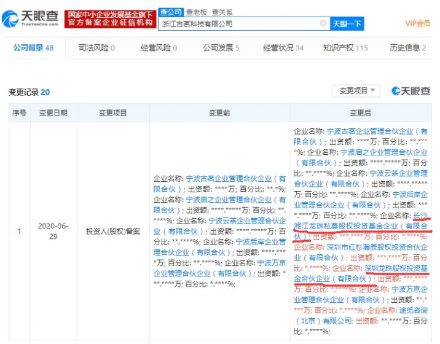The image size is (440, 344).
Task: Select the 查关系 search tab
Action: click(222, 12)
